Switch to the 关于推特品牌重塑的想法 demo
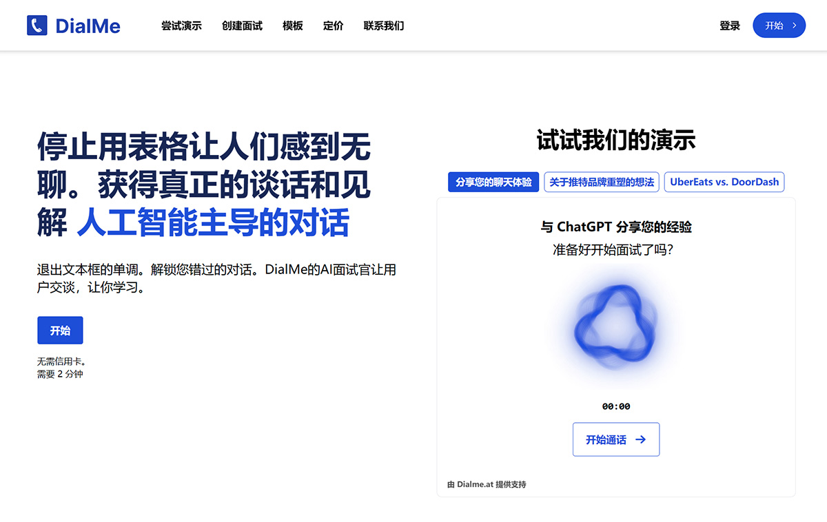 tap(601, 182)
